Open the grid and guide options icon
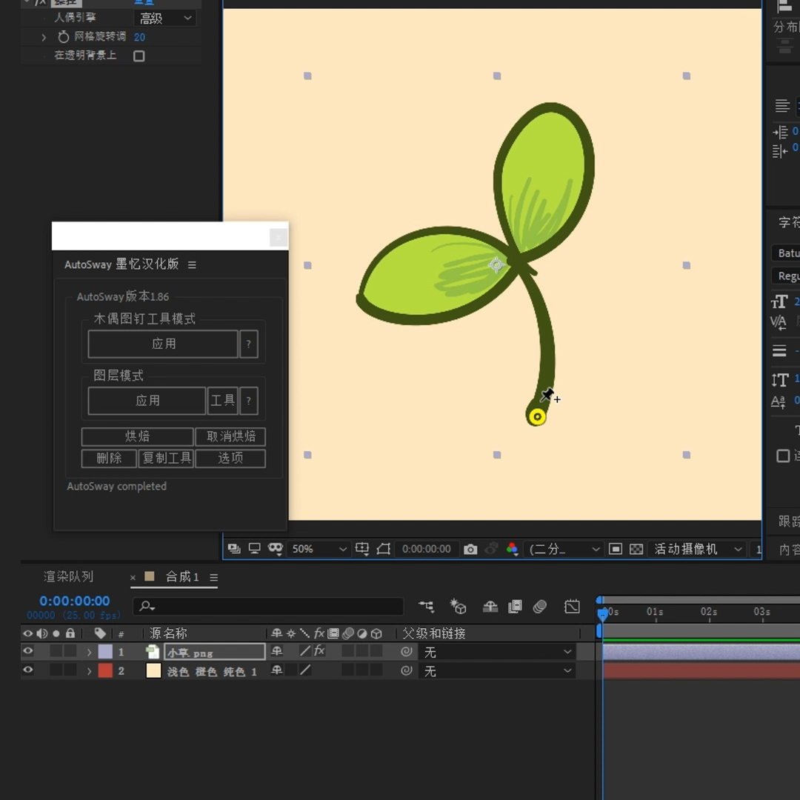This screenshot has height=800, width=800. [361, 549]
